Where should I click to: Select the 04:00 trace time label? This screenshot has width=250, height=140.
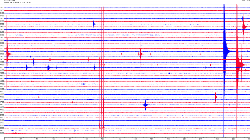[x=2, y=29]
